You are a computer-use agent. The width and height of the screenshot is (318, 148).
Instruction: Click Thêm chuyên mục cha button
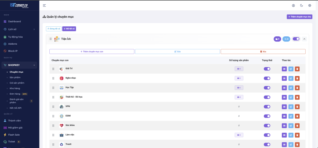point(299,17)
